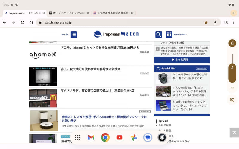Launch YouTube from the dock

(x=119, y=137)
